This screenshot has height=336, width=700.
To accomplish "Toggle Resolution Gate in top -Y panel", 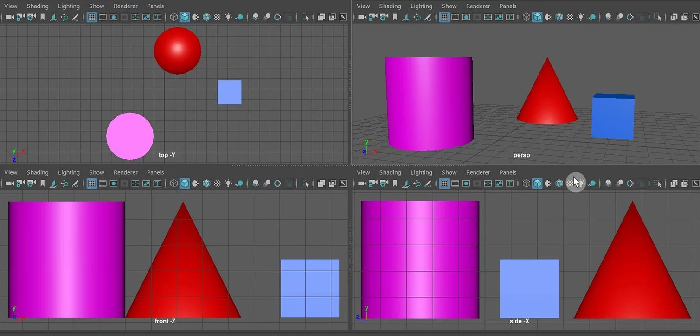I will coord(114,17).
